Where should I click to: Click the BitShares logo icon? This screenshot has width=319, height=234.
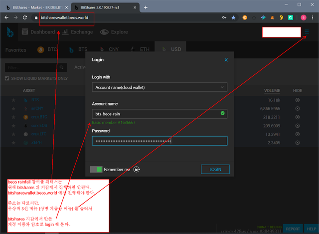click(10, 32)
